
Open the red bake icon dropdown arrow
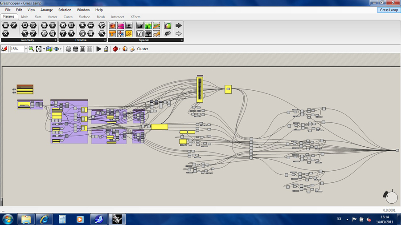click(x=119, y=49)
